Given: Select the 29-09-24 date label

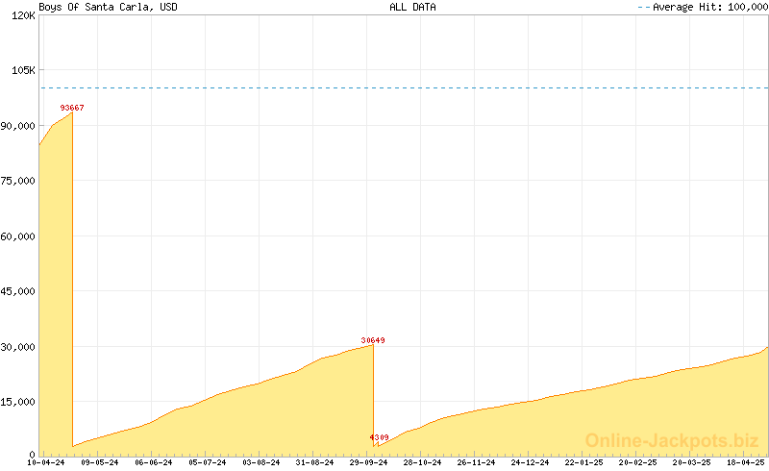Looking at the screenshot, I should pyautogui.click(x=368, y=462).
